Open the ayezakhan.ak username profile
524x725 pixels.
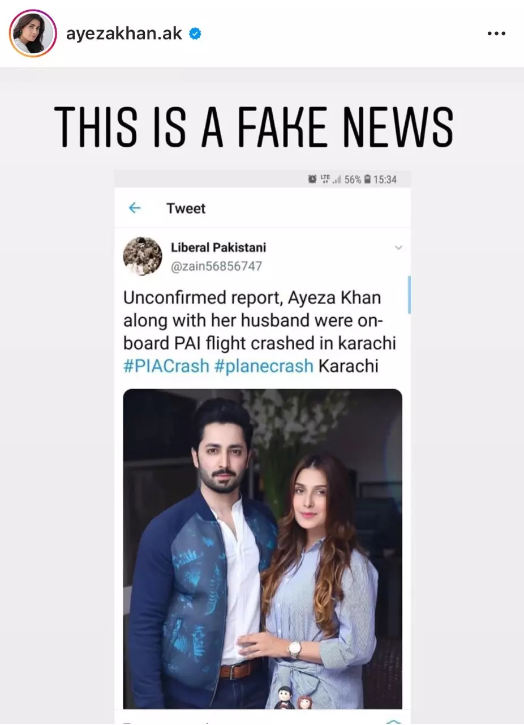pyautogui.click(x=124, y=33)
